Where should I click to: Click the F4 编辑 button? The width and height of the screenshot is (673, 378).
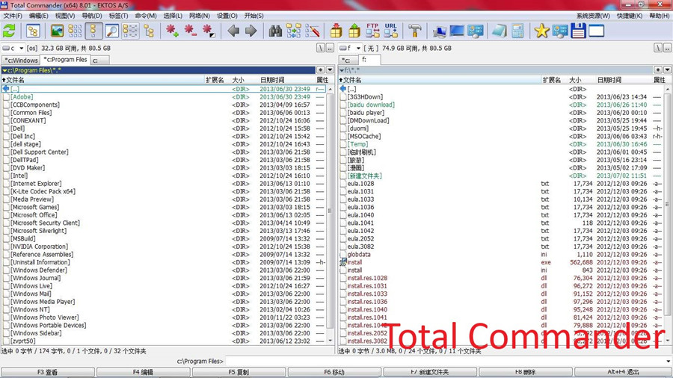pyautogui.click(x=144, y=372)
